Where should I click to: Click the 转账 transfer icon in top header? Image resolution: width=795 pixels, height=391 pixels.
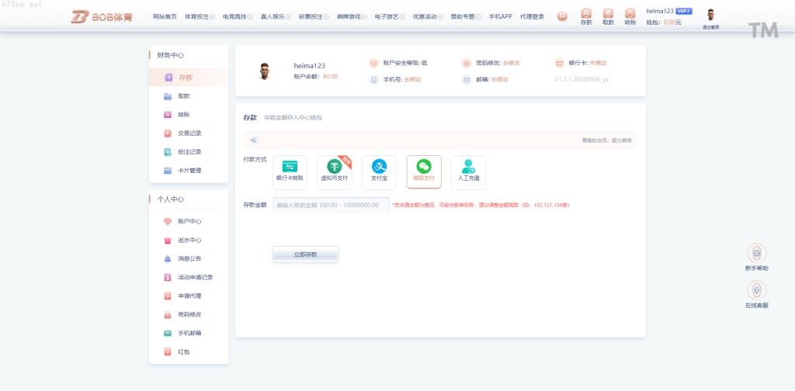[630, 14]
